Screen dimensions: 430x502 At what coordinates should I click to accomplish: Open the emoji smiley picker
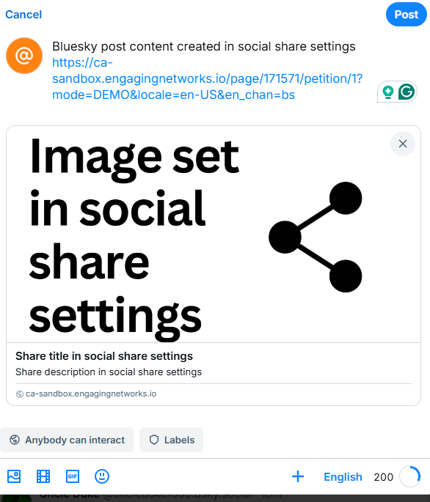(102, 476)
